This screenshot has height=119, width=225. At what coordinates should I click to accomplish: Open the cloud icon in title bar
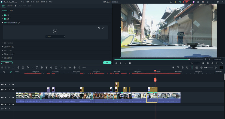pyautogui.click(x=171, y=2)
